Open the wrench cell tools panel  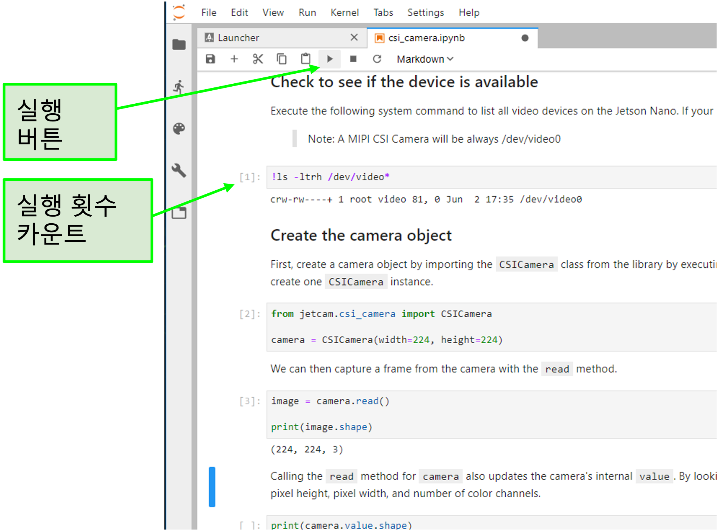click(x=179, y=170)
